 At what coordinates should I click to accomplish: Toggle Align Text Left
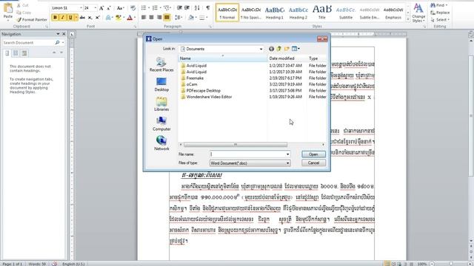(144, 18)
